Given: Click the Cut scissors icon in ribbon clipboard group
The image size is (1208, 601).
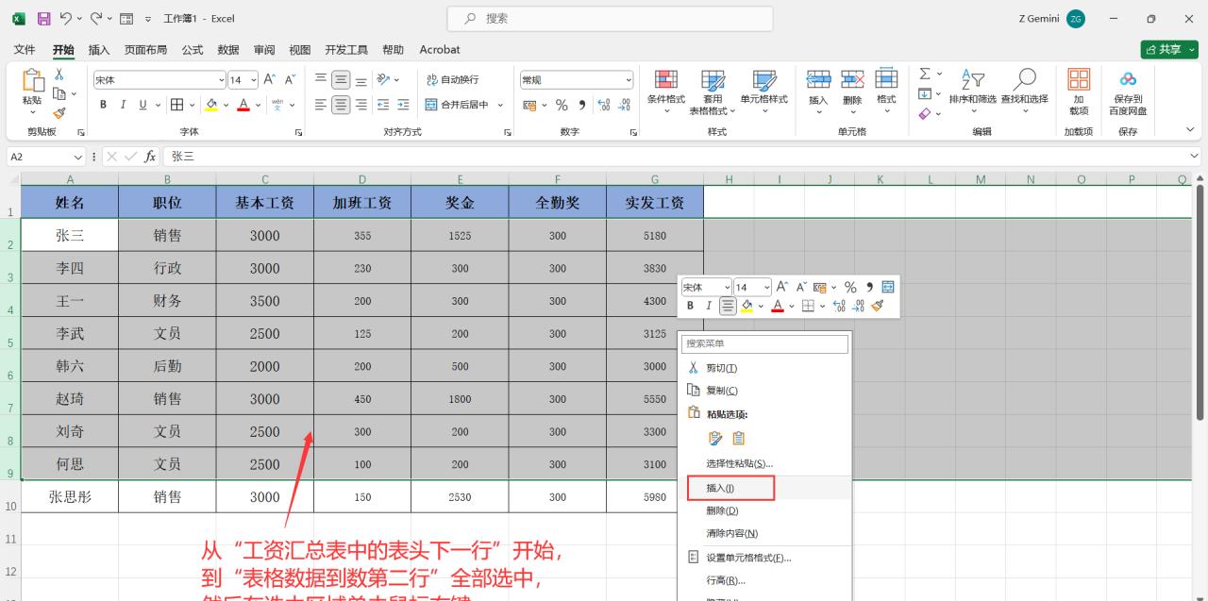Looking at the screenshot, I should click(x=59, y=75).
